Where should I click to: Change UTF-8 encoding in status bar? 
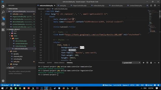click(x=132, y=85)
